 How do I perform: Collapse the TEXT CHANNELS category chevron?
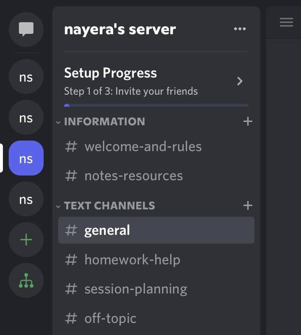tap(58, 206)
